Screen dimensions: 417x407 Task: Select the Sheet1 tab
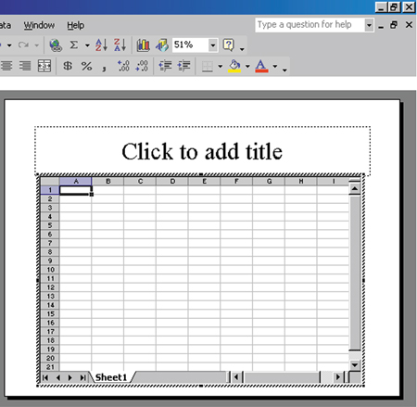pyautogui.click(x=111, y=377)
